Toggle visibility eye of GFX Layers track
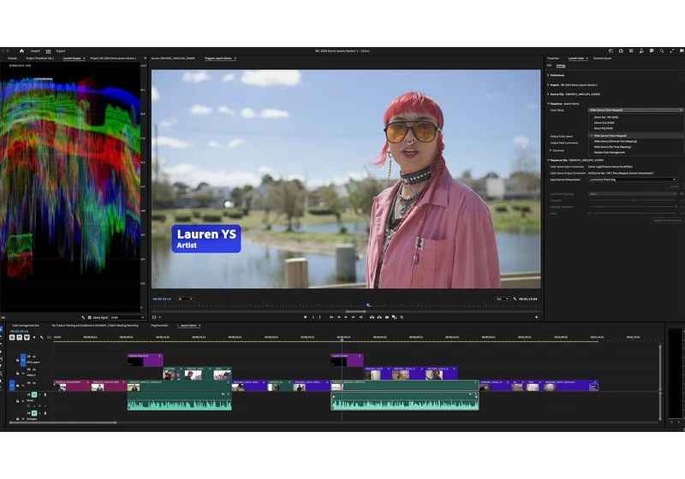Screen dimensions: 685x479 click(34, 357)
